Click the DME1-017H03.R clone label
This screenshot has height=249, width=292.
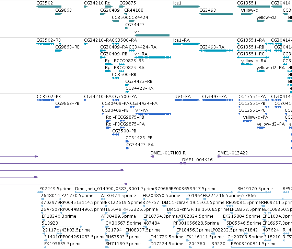pyautogui.click(x=168, y=153)
